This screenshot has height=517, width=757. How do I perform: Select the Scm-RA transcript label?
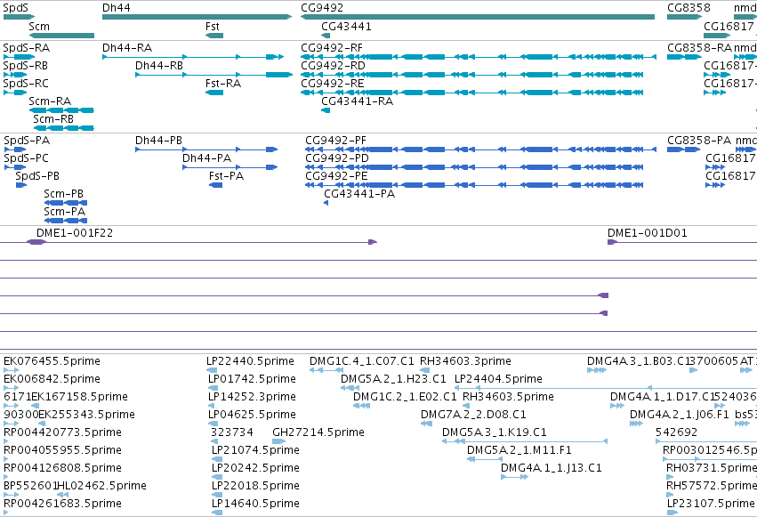click(50, 101)
